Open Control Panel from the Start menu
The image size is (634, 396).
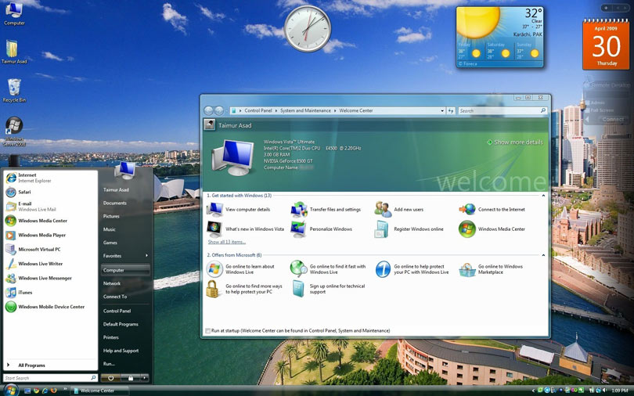pos(117,311)
